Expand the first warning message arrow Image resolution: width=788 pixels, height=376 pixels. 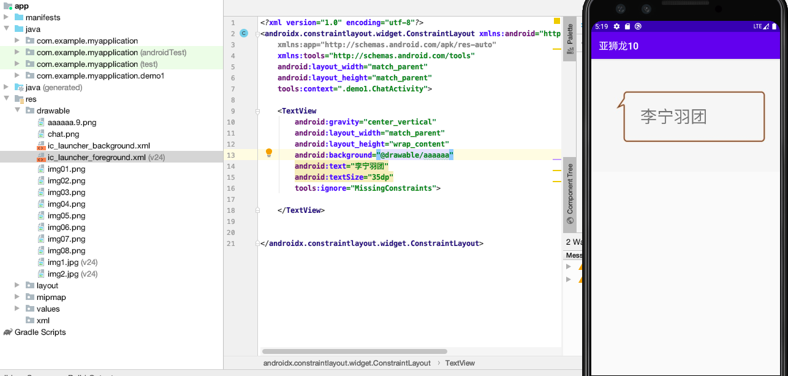[x=569, y=266]
